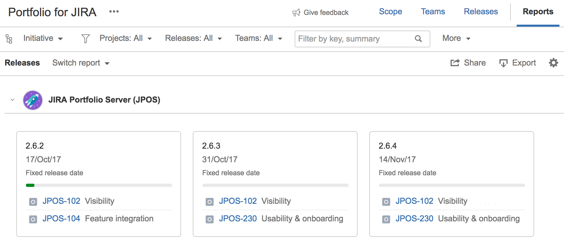This screenshot has width=564, height=246.
Task: Click Fixed release date under 31/Oct/17
Action: (x=231, y=173)
